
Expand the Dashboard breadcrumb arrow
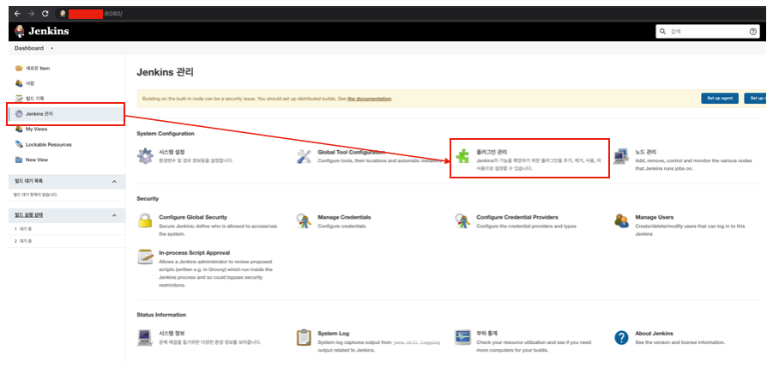pyautogui.click(x=52, y=48)
